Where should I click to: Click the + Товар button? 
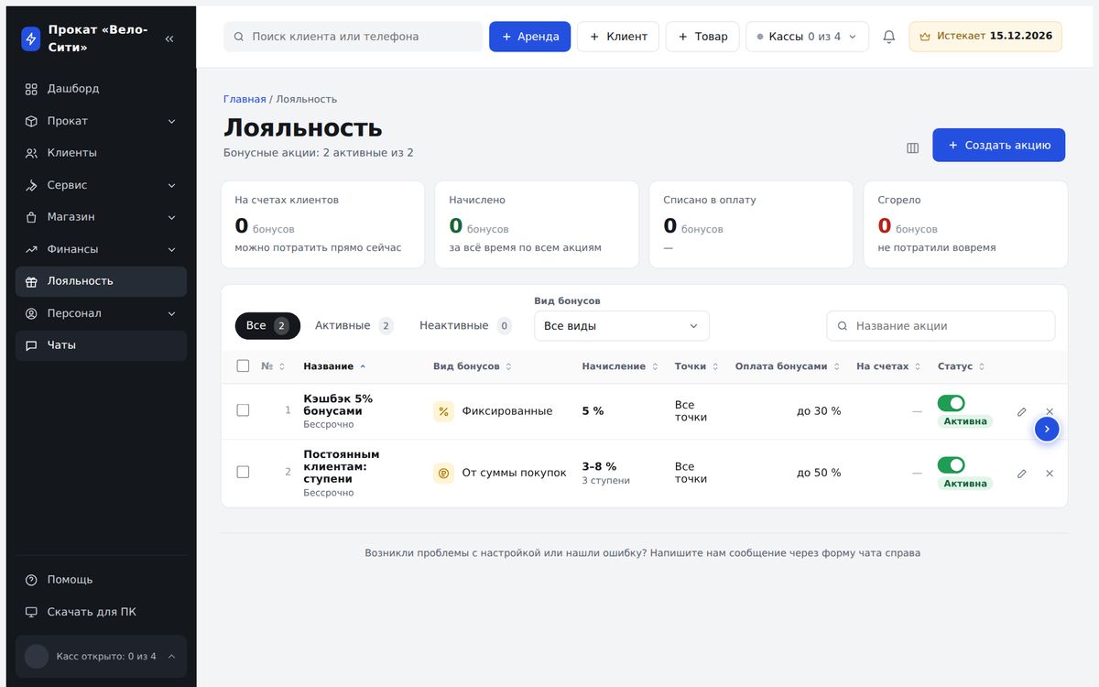[x=702, y=37]
